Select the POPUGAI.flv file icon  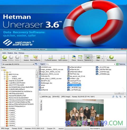point(40,76)
